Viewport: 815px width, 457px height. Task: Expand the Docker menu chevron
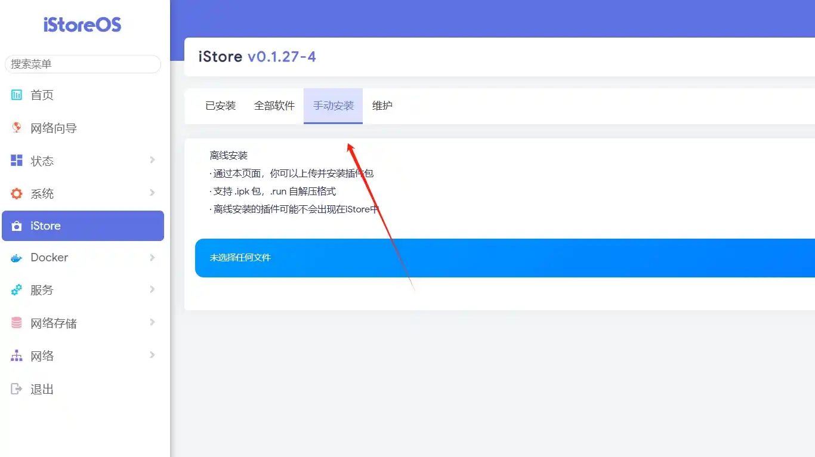[x=152, y=257]
